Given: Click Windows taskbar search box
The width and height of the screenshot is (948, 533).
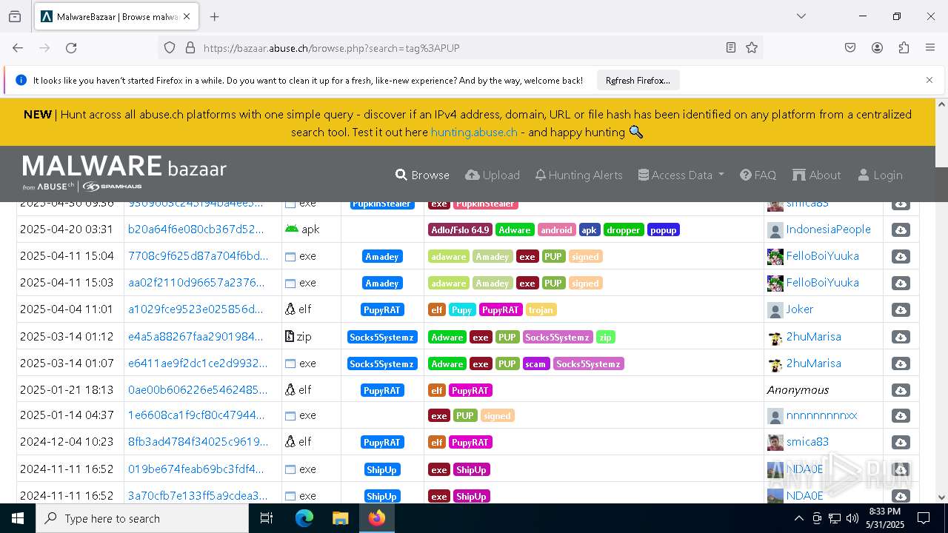Looking at the screenshot, I should pos(142,518).
